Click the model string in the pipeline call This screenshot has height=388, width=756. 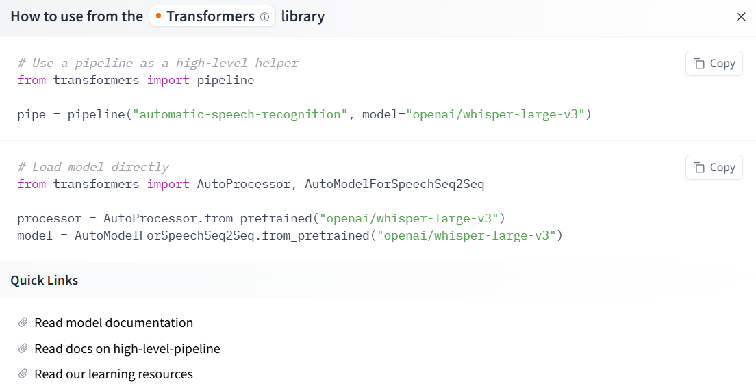(x=495, y=114)
